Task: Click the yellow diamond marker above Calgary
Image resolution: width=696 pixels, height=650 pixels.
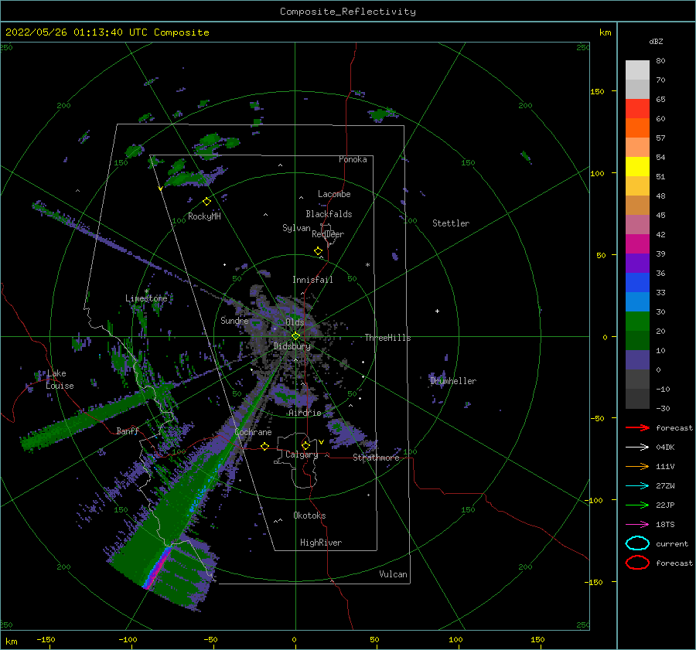Action: pos(305,445)
